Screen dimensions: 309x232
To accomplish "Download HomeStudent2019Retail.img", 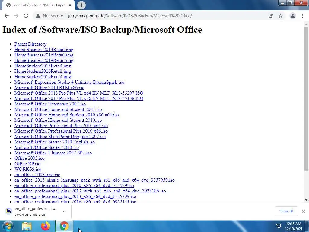I will coord(43,76).
